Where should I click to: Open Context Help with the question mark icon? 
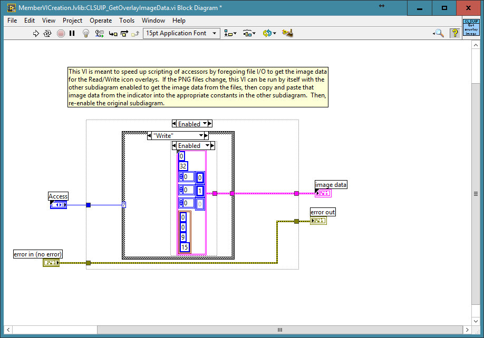click(x=454, y=33)
